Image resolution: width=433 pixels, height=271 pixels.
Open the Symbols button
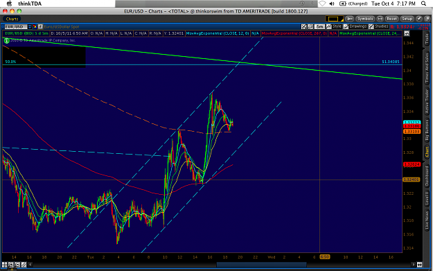coord(365,19)
